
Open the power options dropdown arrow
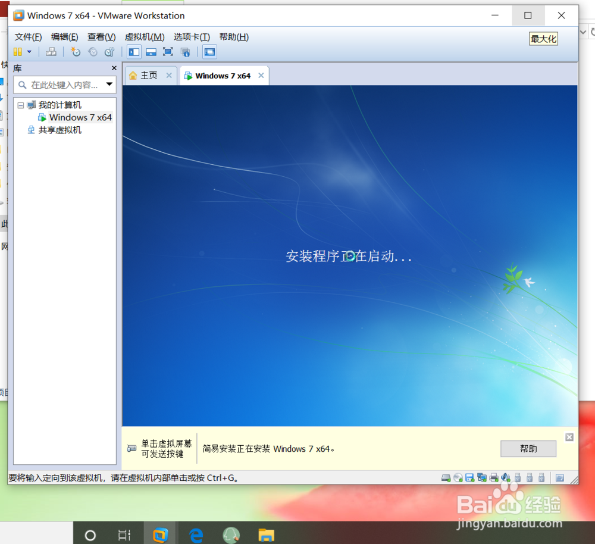tap(30, 52)
